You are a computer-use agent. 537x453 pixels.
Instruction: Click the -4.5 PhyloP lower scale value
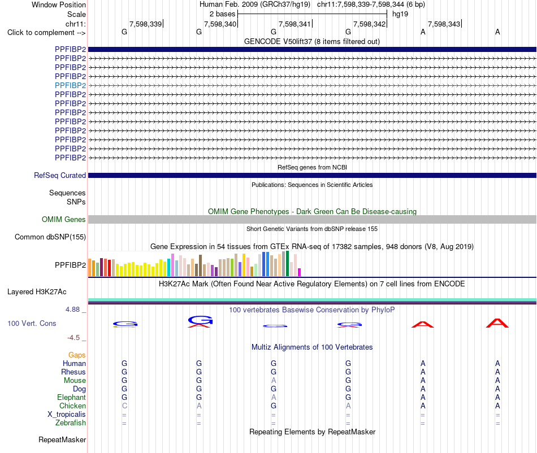[x=73, y=338]
